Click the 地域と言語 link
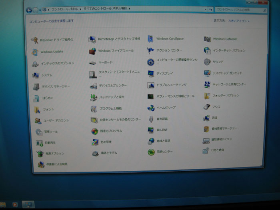The height and width of the screenshot is (210, 280). tap(163, 141)
